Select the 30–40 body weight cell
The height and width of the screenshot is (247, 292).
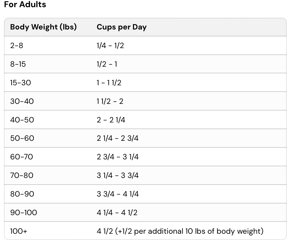tap(22, 101)
